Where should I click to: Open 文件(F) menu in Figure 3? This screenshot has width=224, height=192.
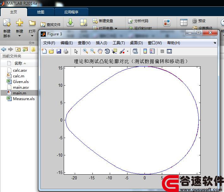(x=49, y=43)
